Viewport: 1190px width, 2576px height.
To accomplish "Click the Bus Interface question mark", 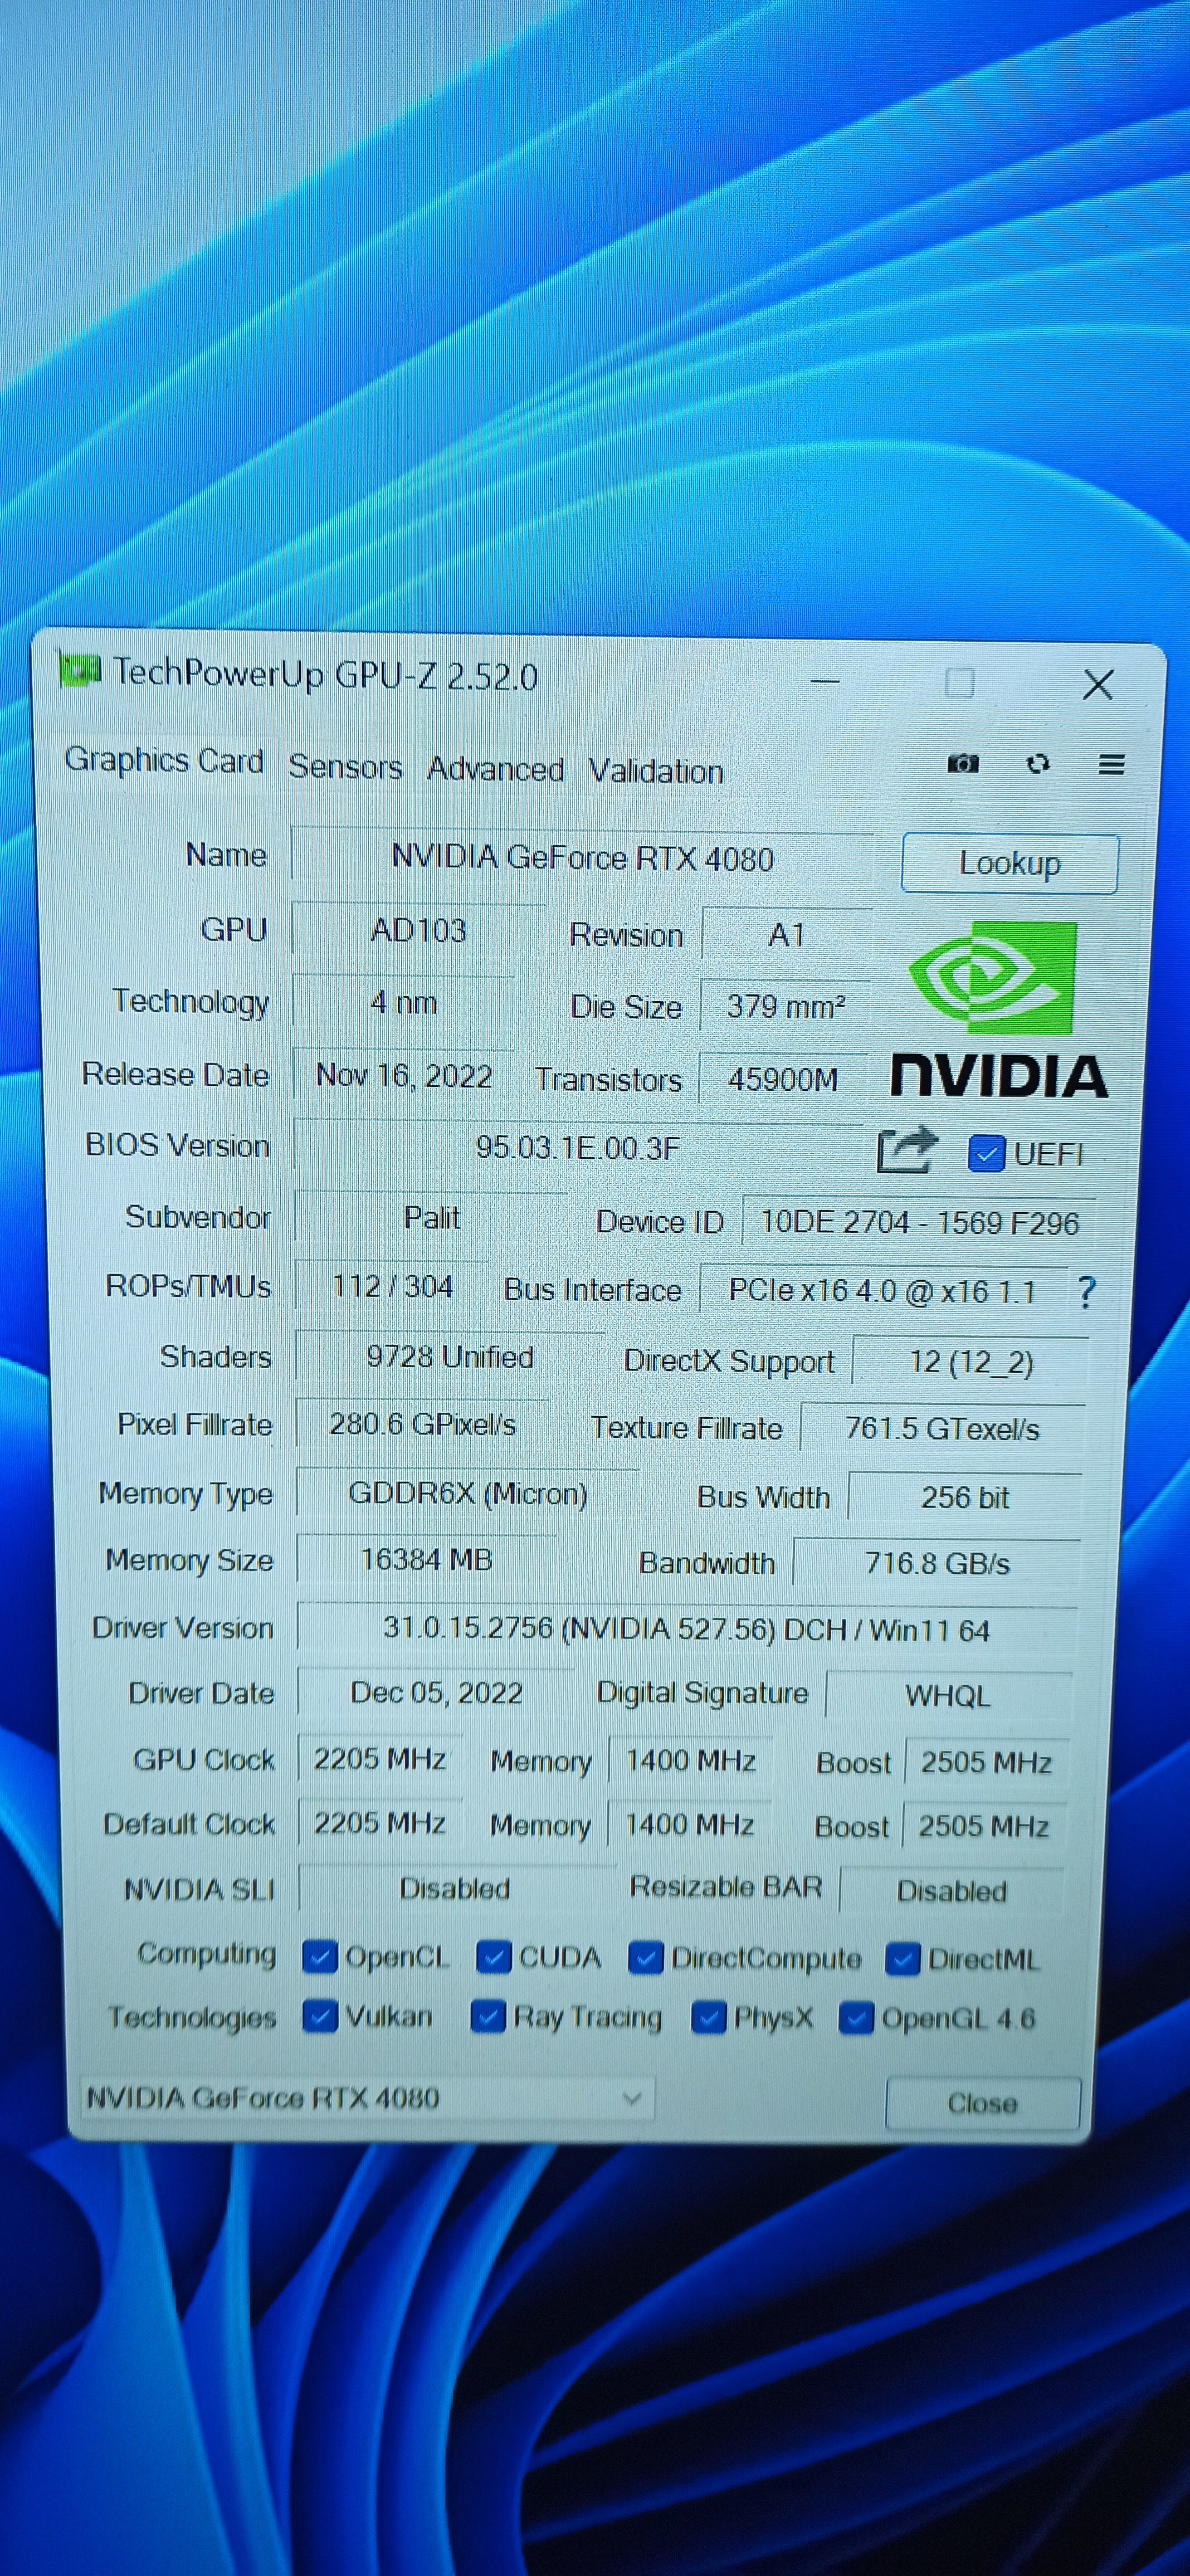I will click(1086, 1292).
